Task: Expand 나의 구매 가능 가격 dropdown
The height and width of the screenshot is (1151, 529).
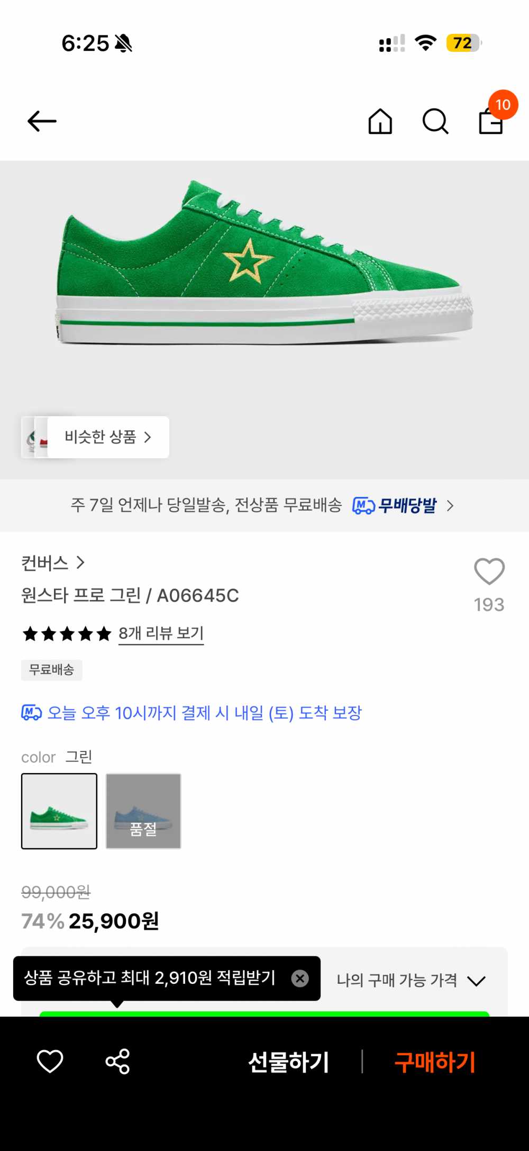Action: point(412,981)
